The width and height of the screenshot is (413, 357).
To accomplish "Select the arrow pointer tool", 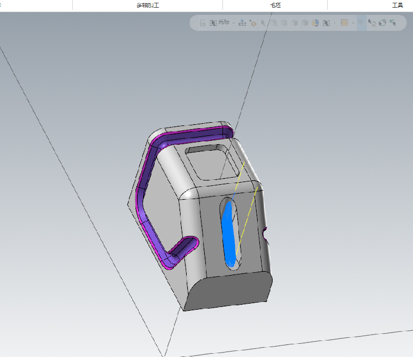I will tap(263, 23).
